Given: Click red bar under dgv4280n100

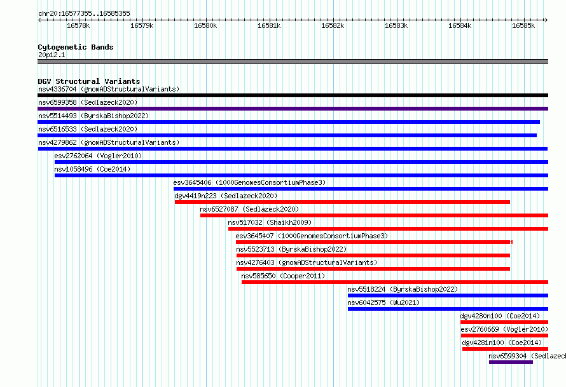Looking at the screenshot, I should [x=504, y=322].
